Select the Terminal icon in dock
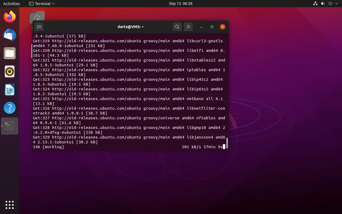342x214 pixels. tap(10, 126)
